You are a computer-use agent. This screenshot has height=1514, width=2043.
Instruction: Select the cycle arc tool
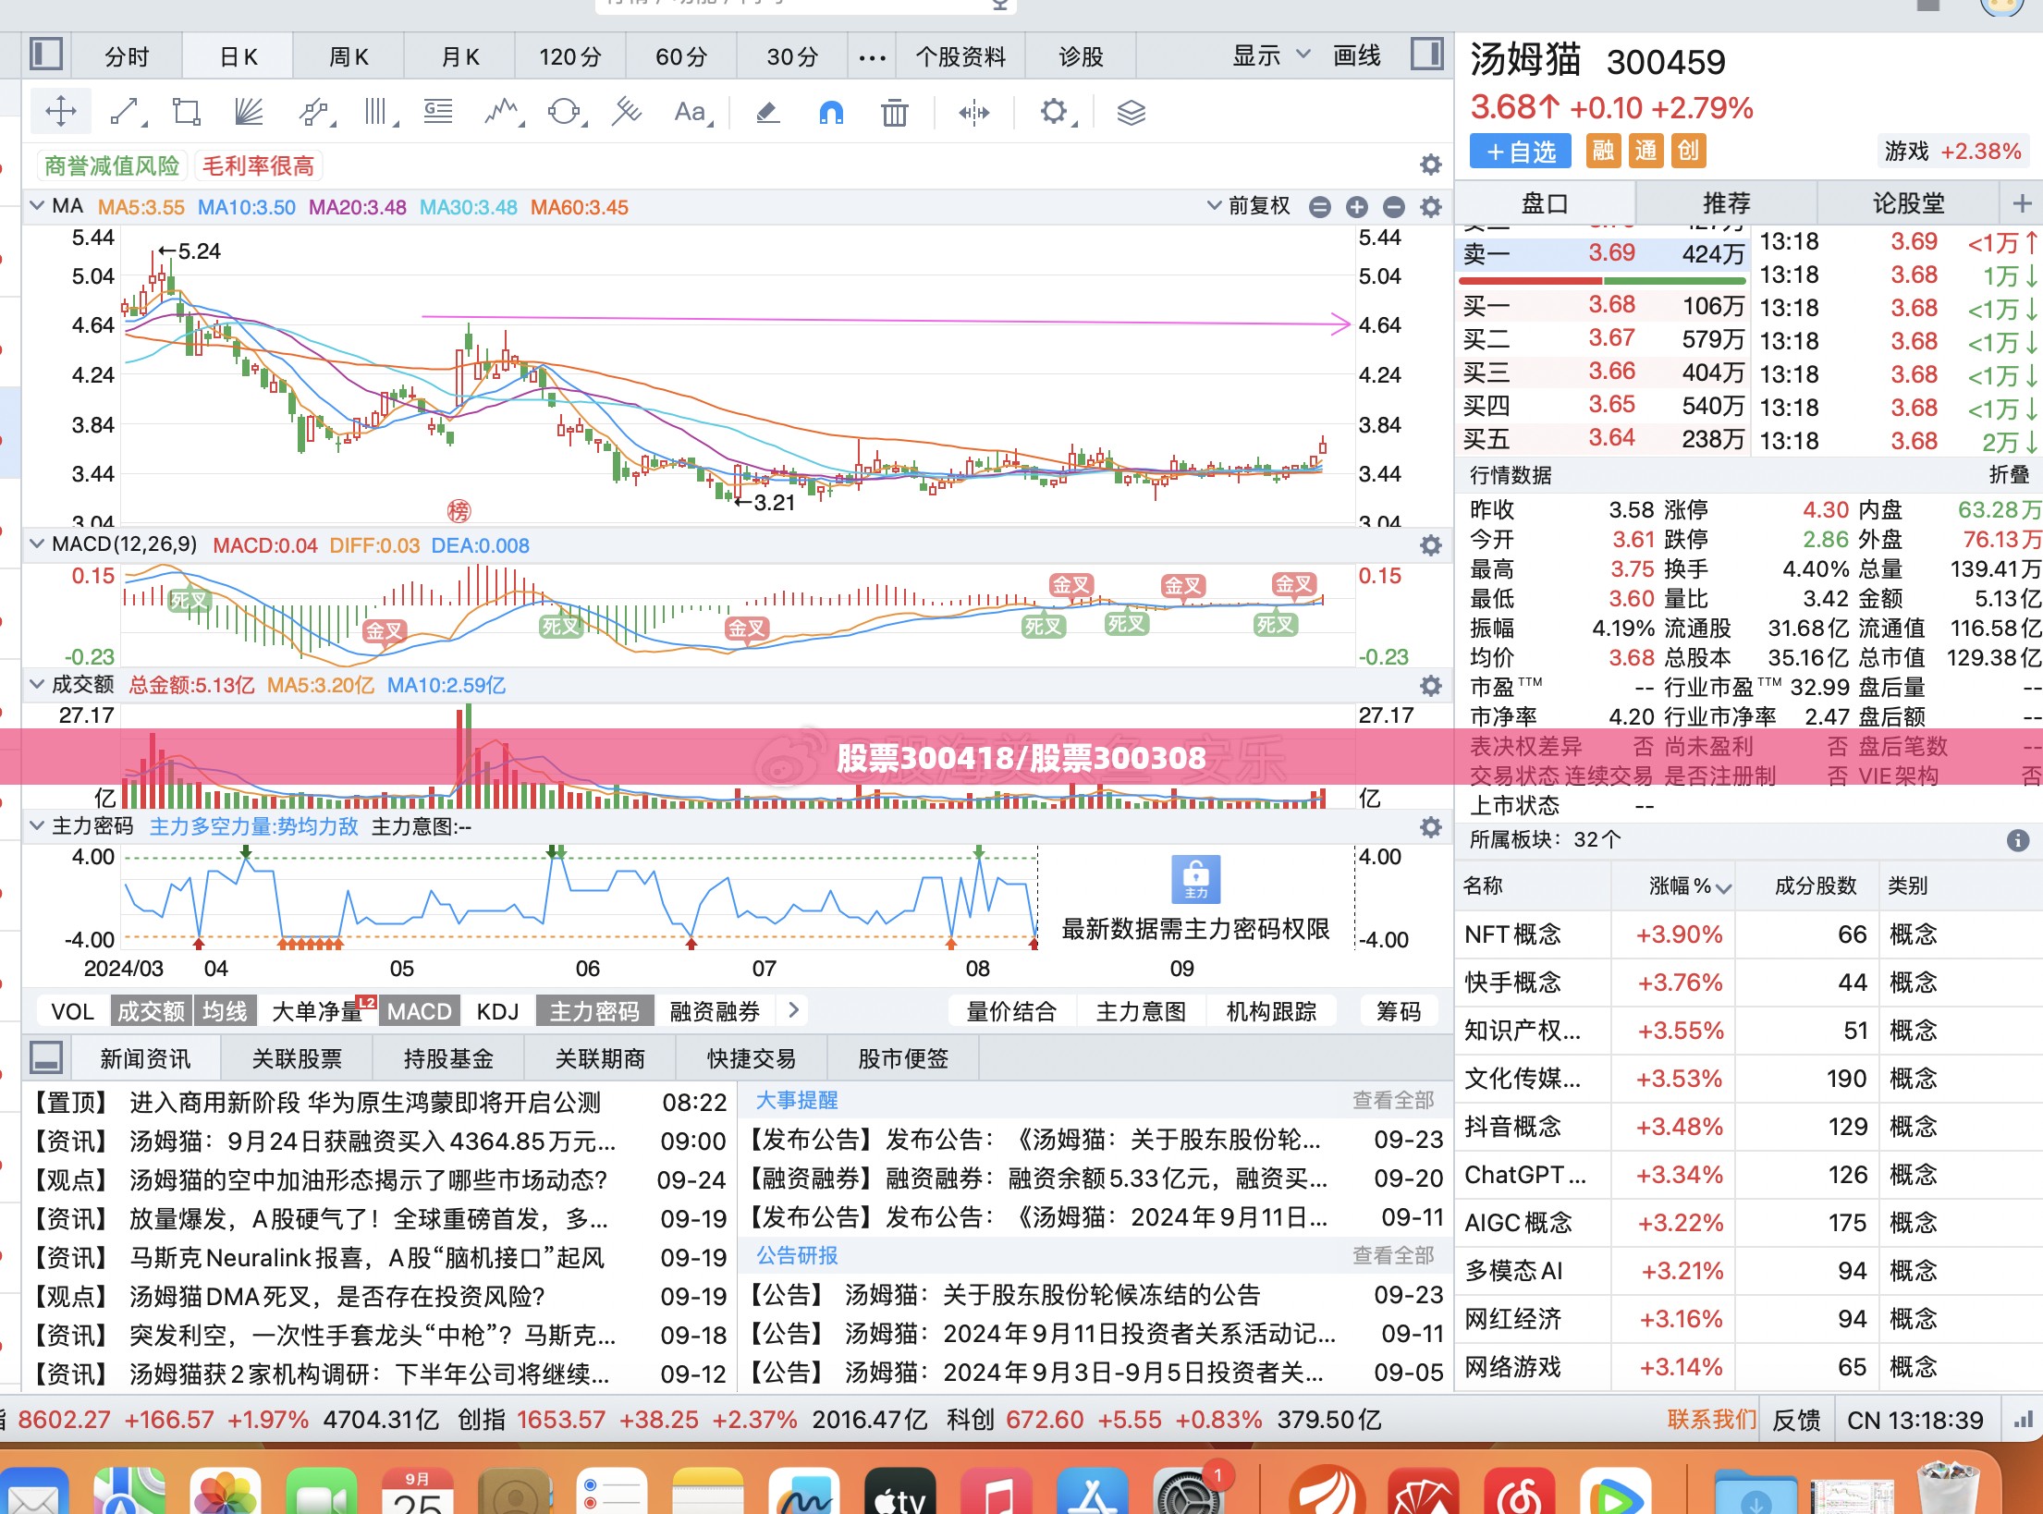click(566, 112)
